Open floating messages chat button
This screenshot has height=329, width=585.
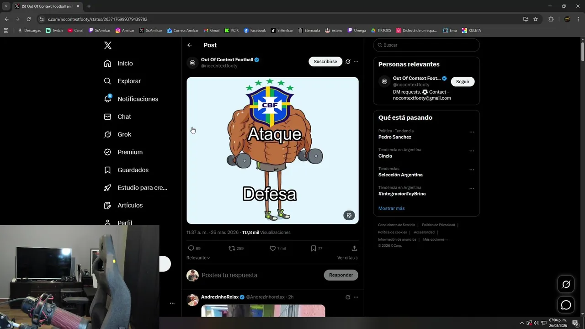[566, 305]
